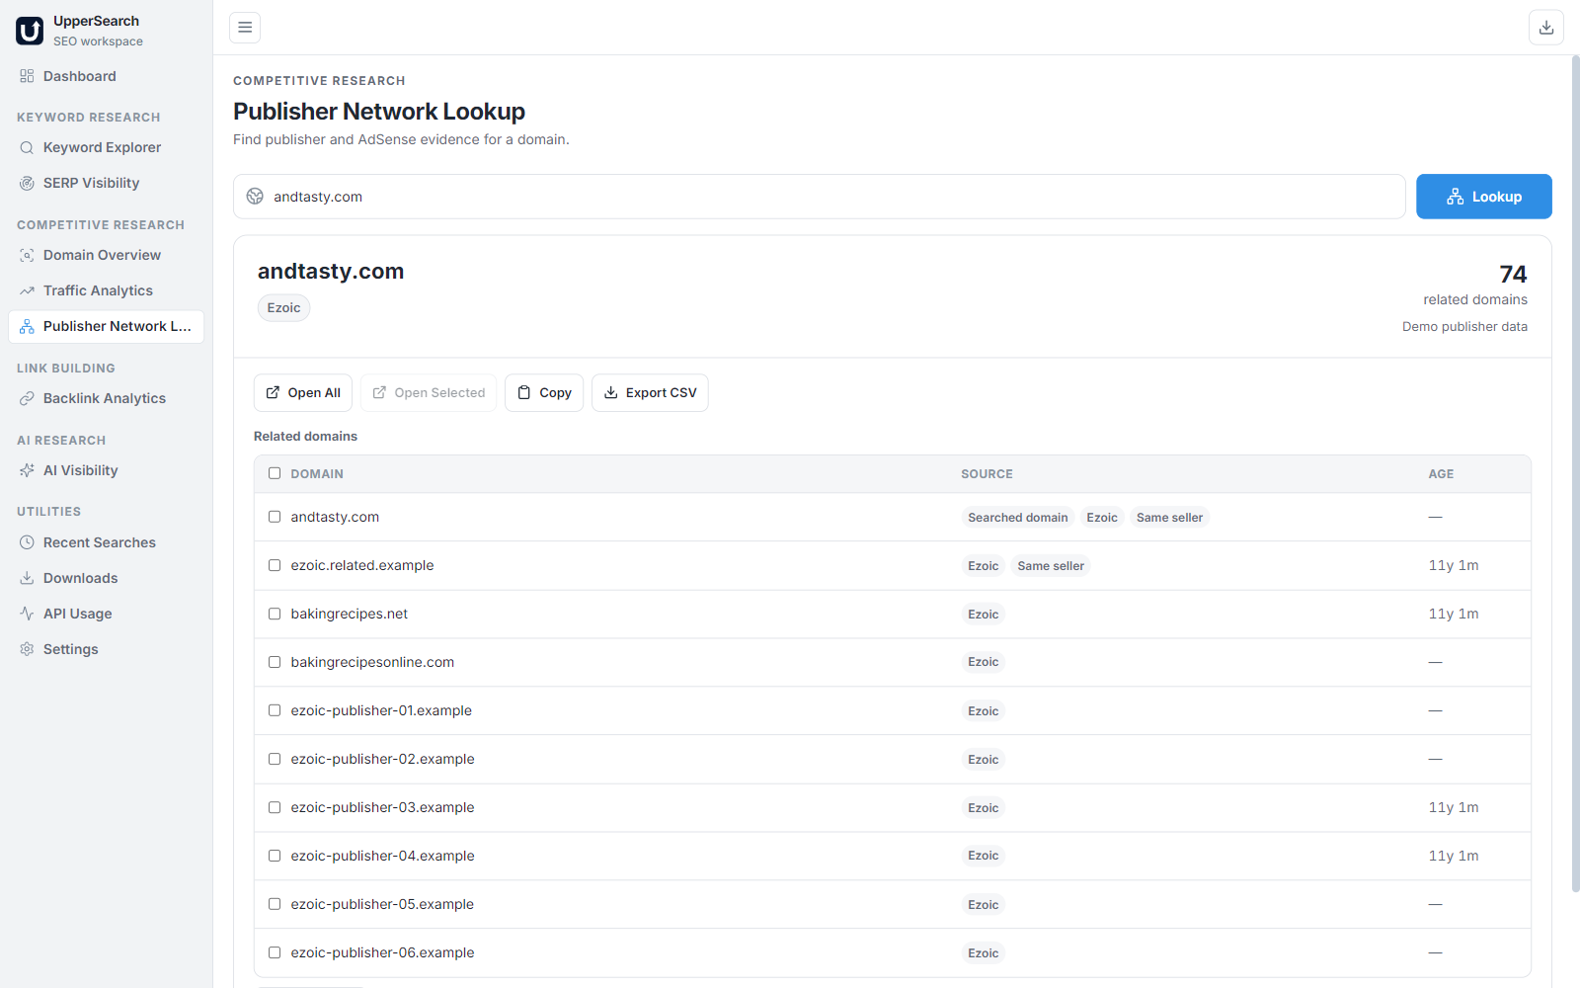Viewport: 1580px width, 988px height.
Task: Click the ezoic-publisher-02.example domain text
Action: (x=382, y=759)
